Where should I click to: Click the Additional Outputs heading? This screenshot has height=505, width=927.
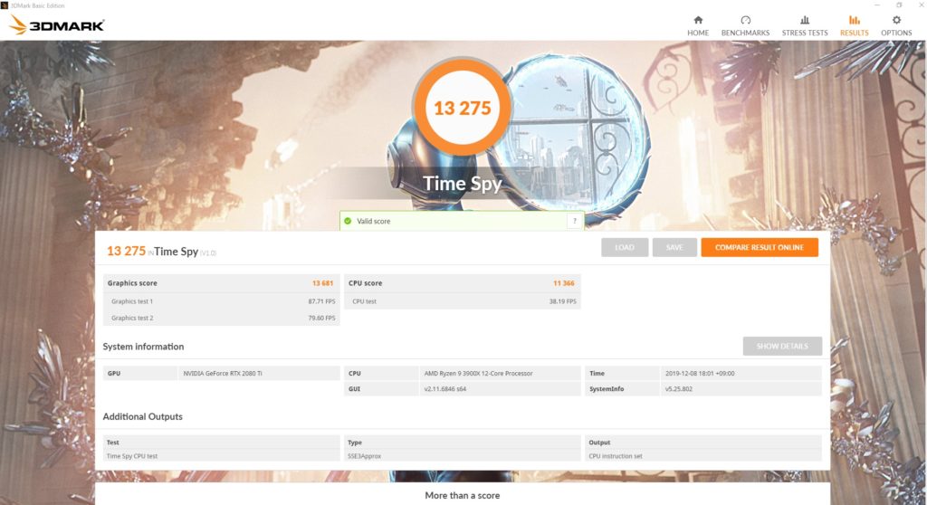(142, 417)
